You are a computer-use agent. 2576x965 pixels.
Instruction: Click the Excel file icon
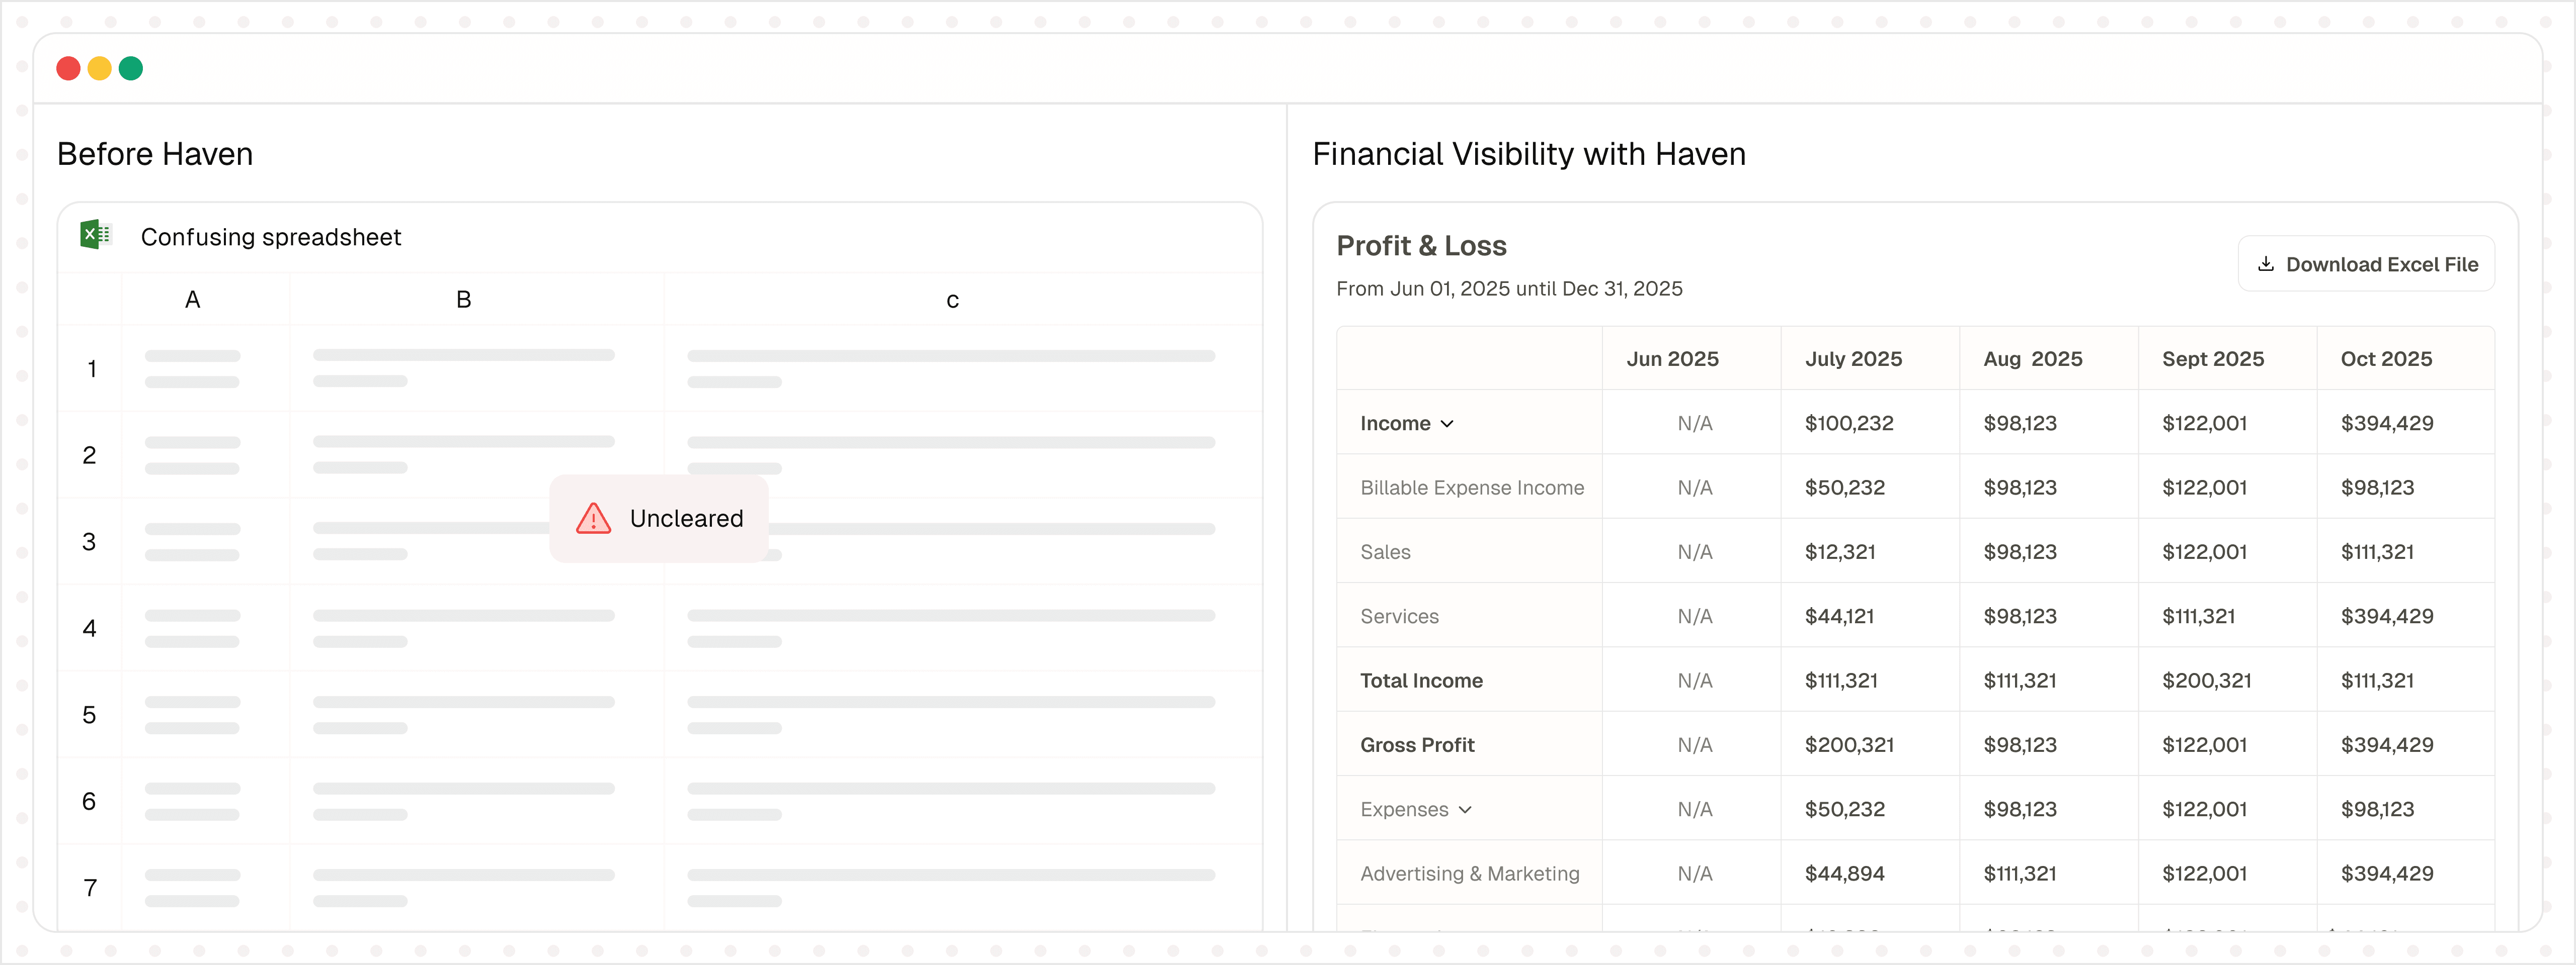pos(95,236)
